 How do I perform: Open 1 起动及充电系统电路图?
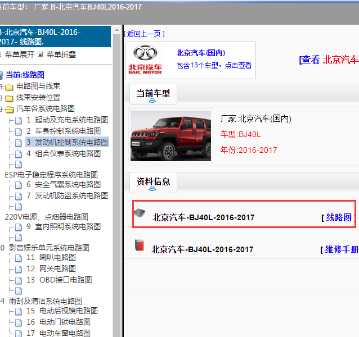coord(67,120)
